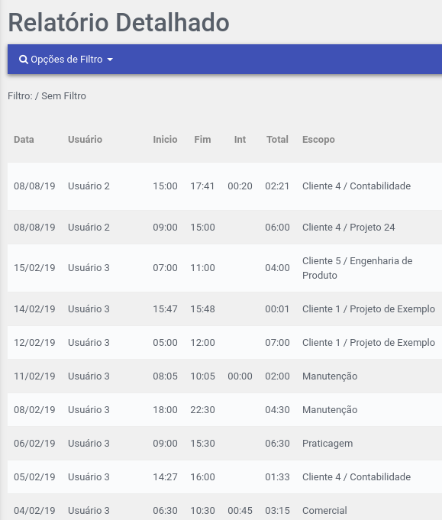Click the 12/02/19 Projeto de Exemplo row
Viewport: 442px width, 520px height.
click(224, 342)
